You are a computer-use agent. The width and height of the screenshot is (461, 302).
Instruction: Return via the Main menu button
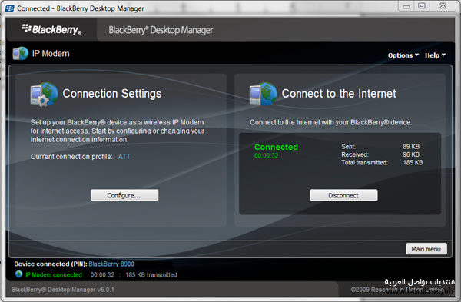426,249
